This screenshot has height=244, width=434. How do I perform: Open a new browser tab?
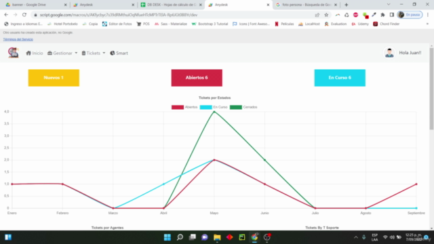point(347,5)
